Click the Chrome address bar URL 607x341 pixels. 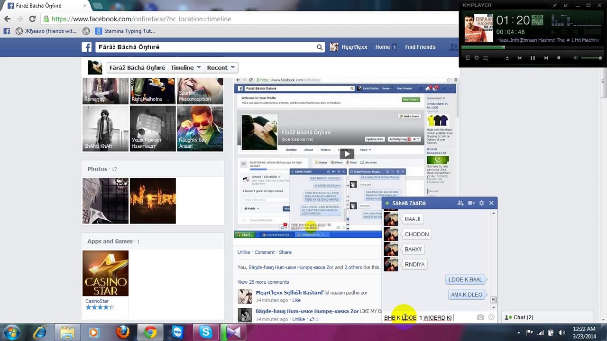click(x=141, y=19)
